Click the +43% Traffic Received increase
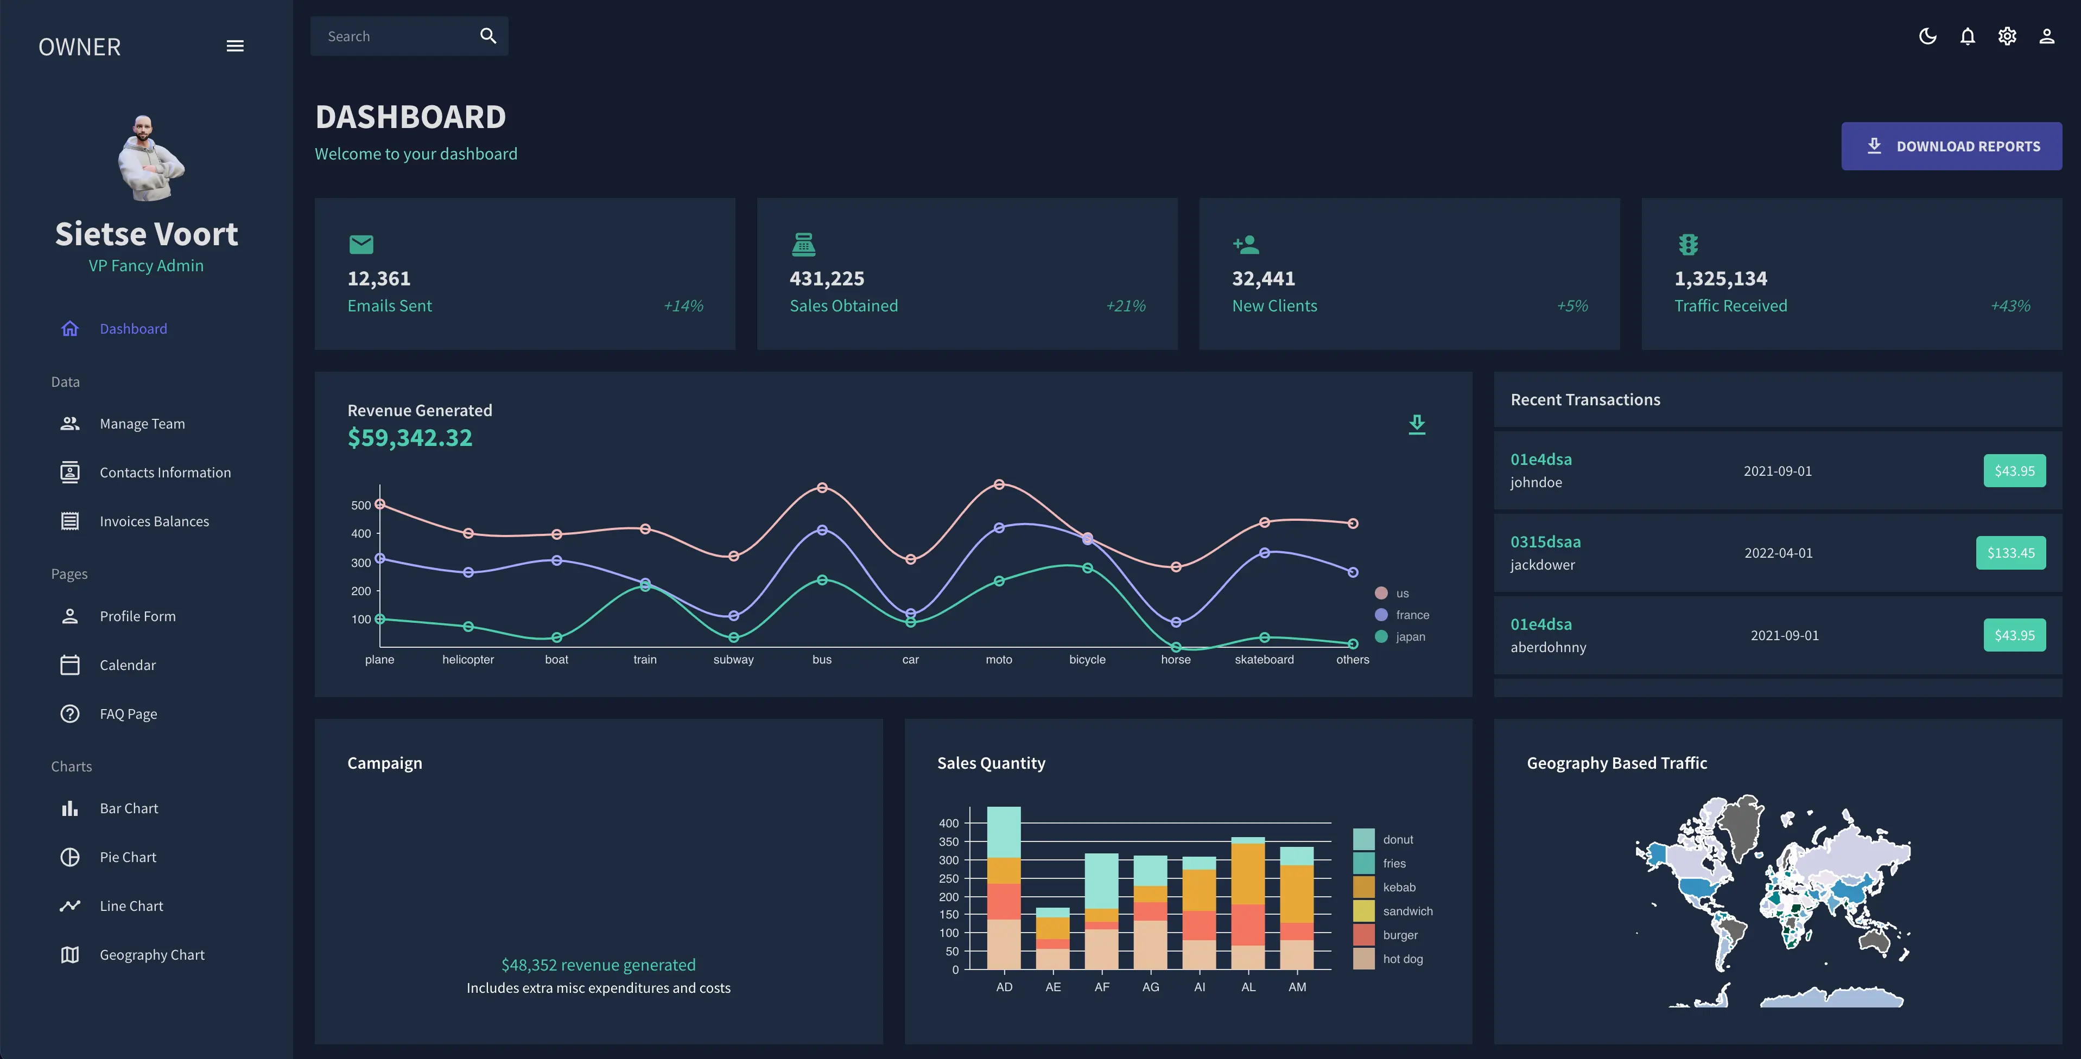Image resolution: width=2081 pixels, height=1059 pixels. (2010, 306)
